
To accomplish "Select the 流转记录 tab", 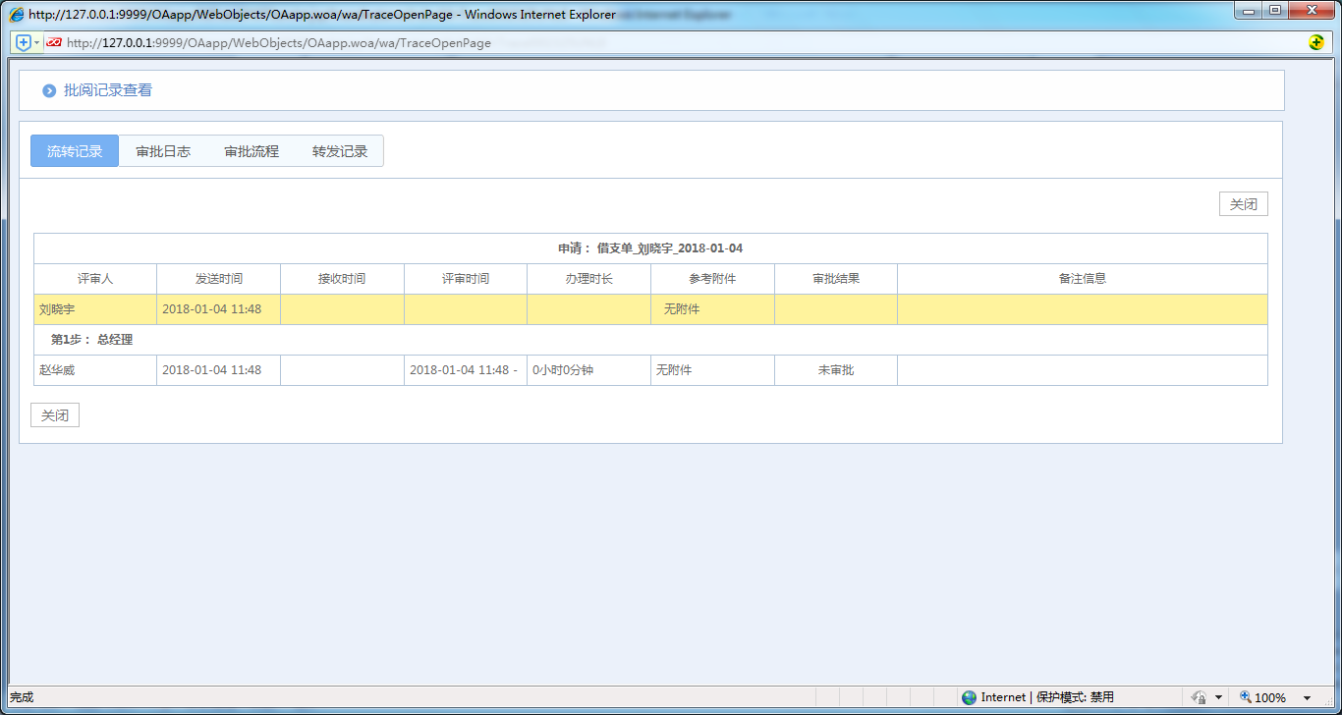I will (75, 151).
